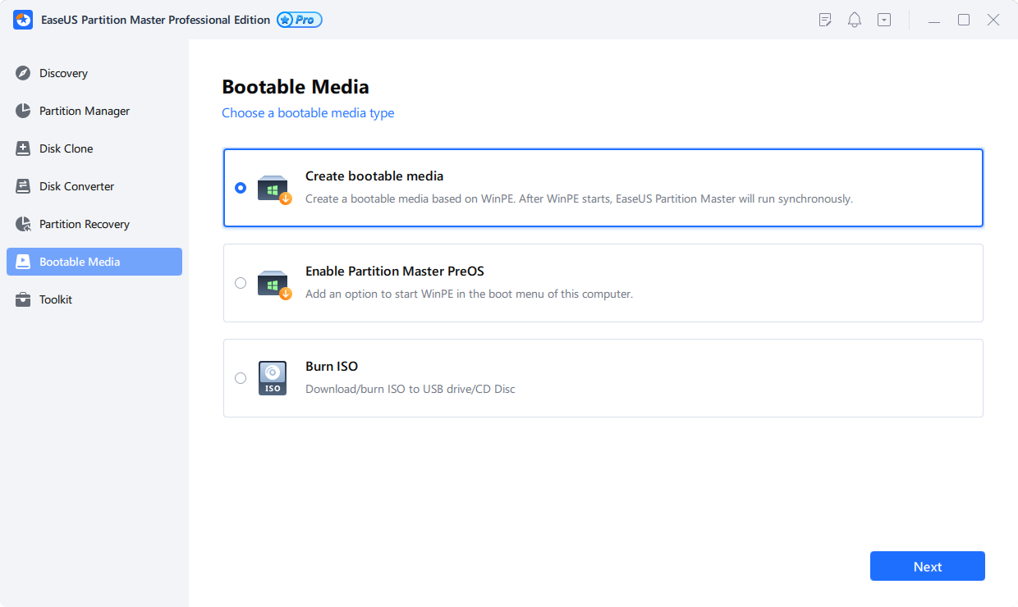Open the Bootable Media sidebar entry
Viewport: 1018px width, 607px height.
tap(78, 261)
